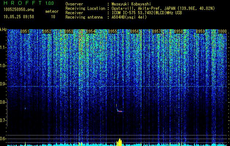Viewport: 230px width, 146px height.
Task: Select the filename 1005250950.png
Action: (x=19, y=9)
